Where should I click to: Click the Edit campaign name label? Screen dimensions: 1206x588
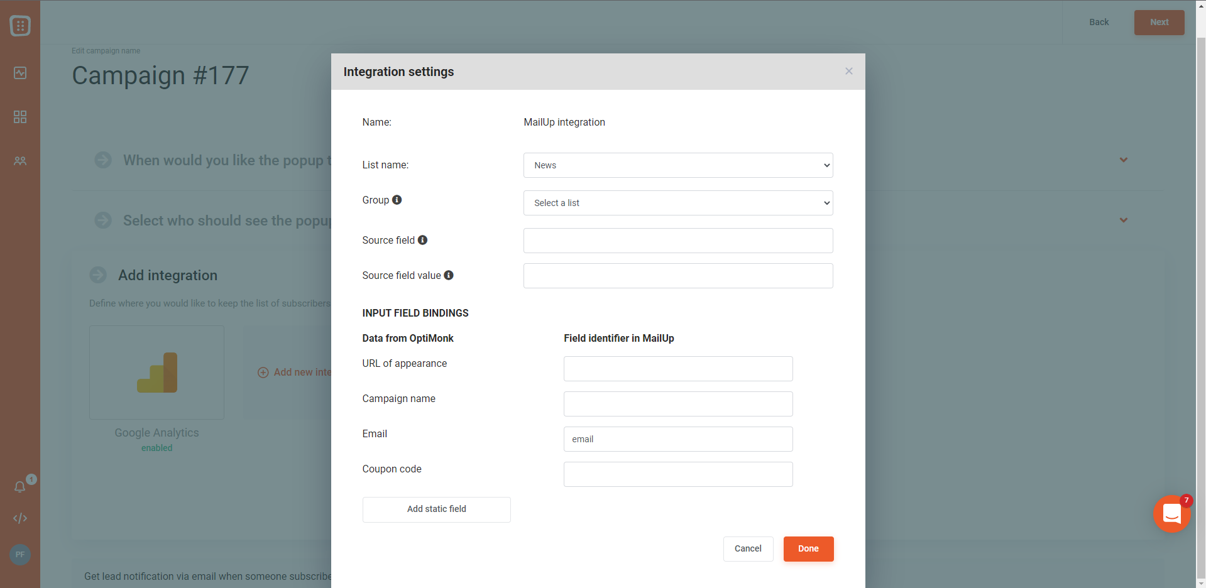106,51
